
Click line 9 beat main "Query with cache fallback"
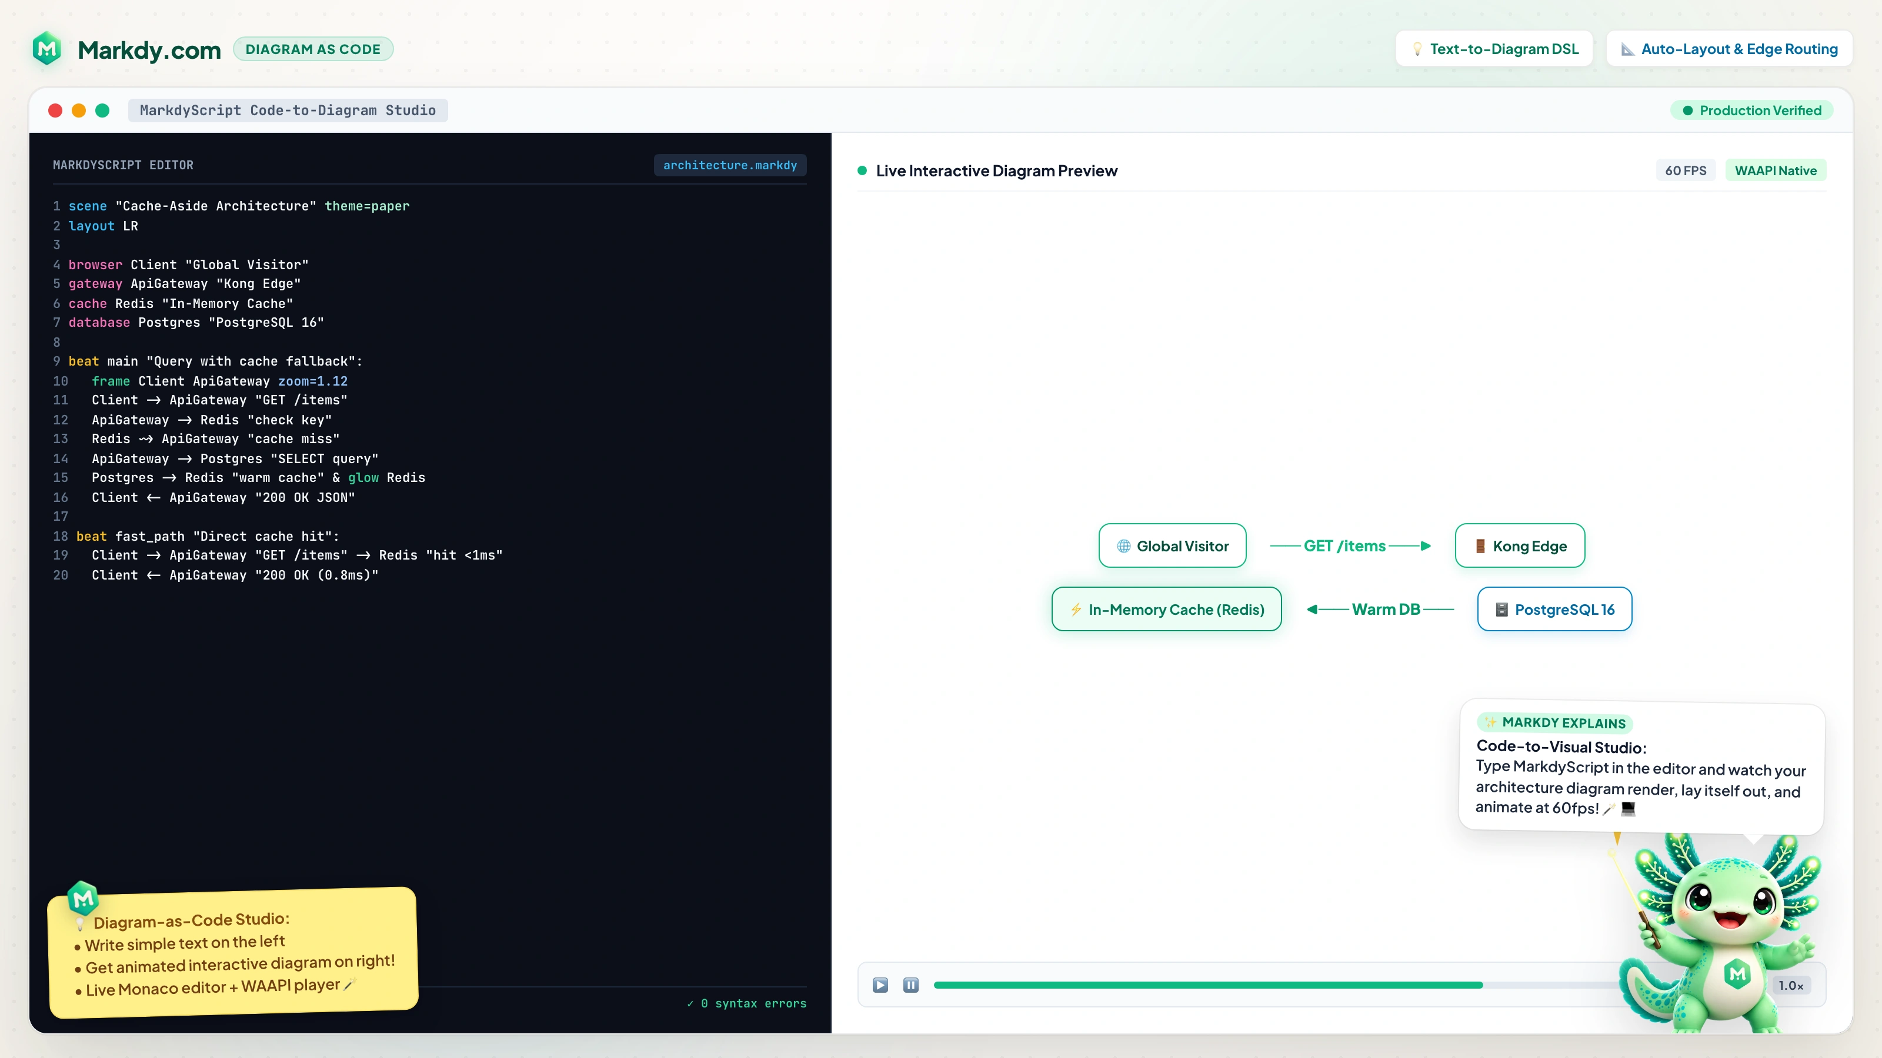(x=215, y=361)
